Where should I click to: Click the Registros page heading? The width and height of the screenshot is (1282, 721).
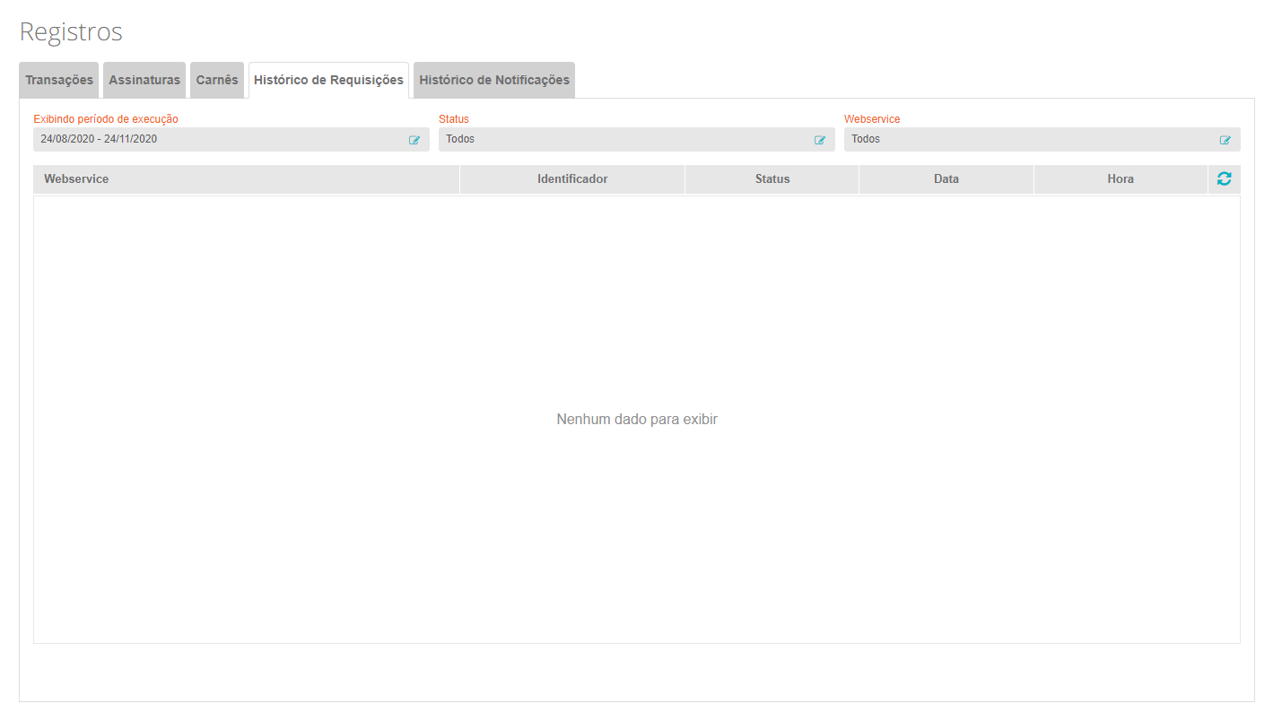pyautogui.click(x=71, y=31)
